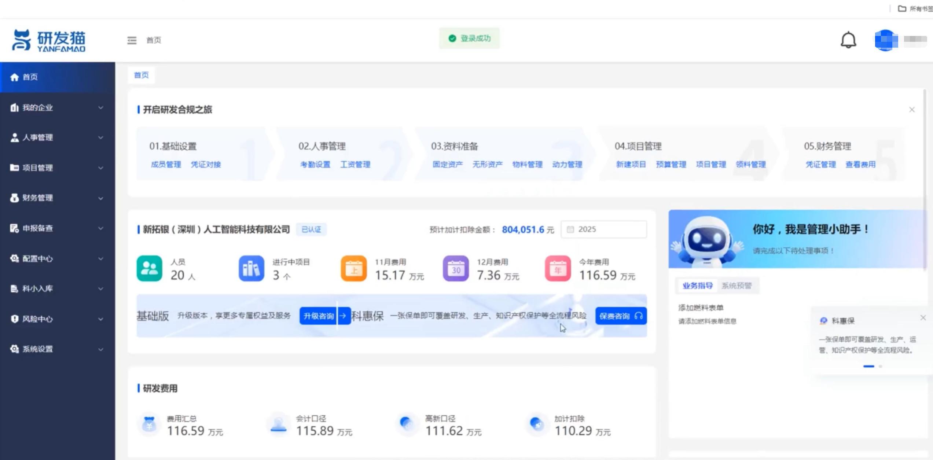Click 保费咨询 button
Image resolution: width=933 pixels, height=460 pixels.
coord(621,316)
